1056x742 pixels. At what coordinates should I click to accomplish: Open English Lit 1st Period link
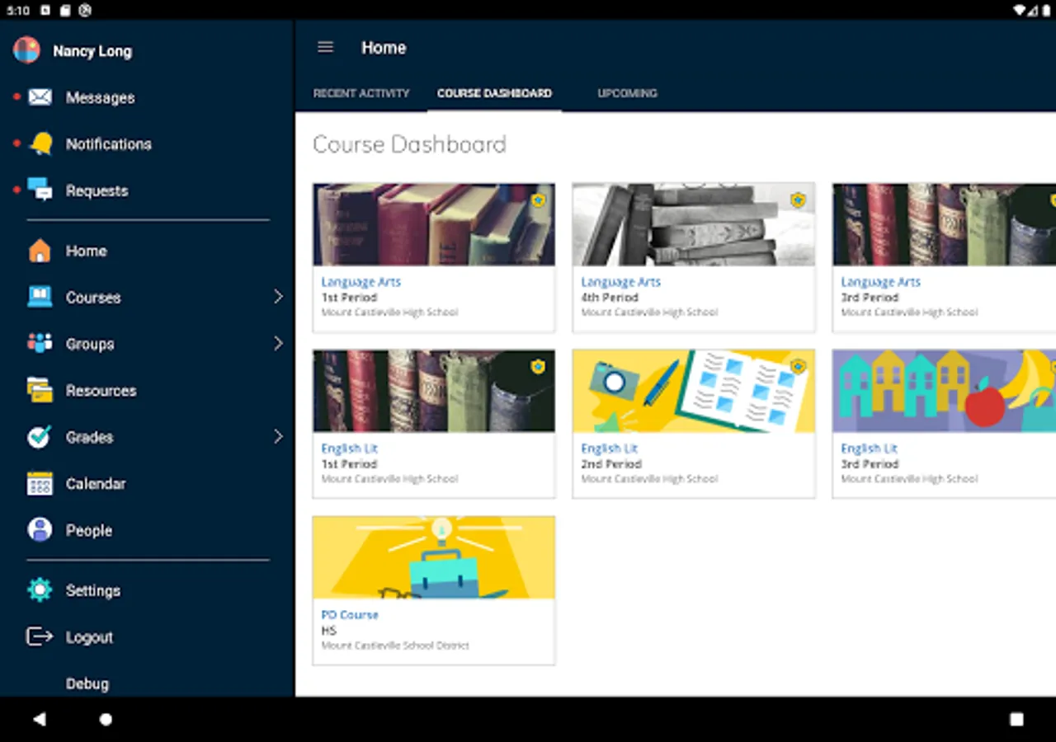(349, 448)
